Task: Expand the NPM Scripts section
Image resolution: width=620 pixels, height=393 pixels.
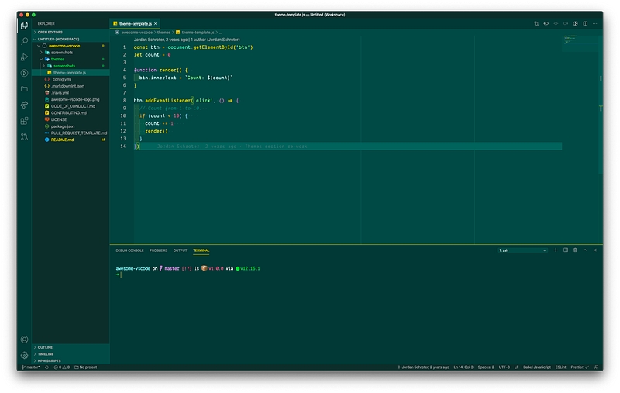Action: tap(49, 360)
